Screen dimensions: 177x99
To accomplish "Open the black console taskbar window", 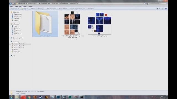I will [82, 97].
